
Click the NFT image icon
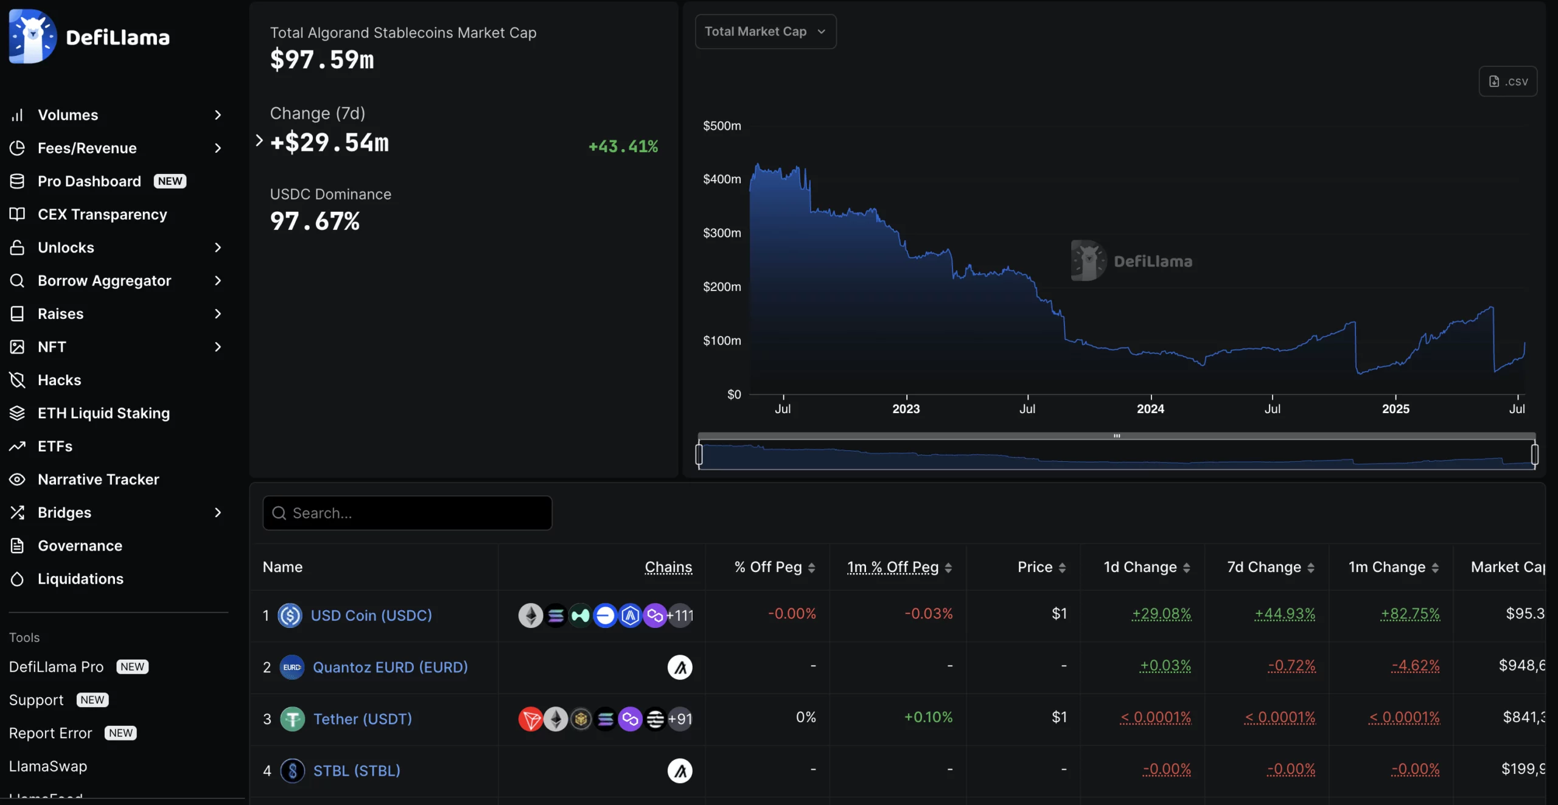(x=17, y=347)
